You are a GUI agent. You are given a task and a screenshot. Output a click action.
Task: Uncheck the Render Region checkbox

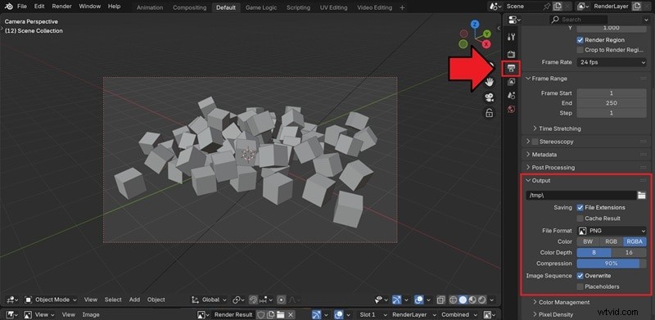580,40
